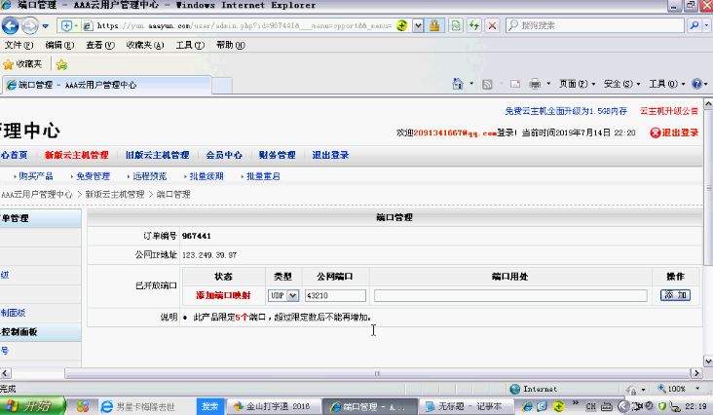Open the 云主机升级公告 link

669,111
